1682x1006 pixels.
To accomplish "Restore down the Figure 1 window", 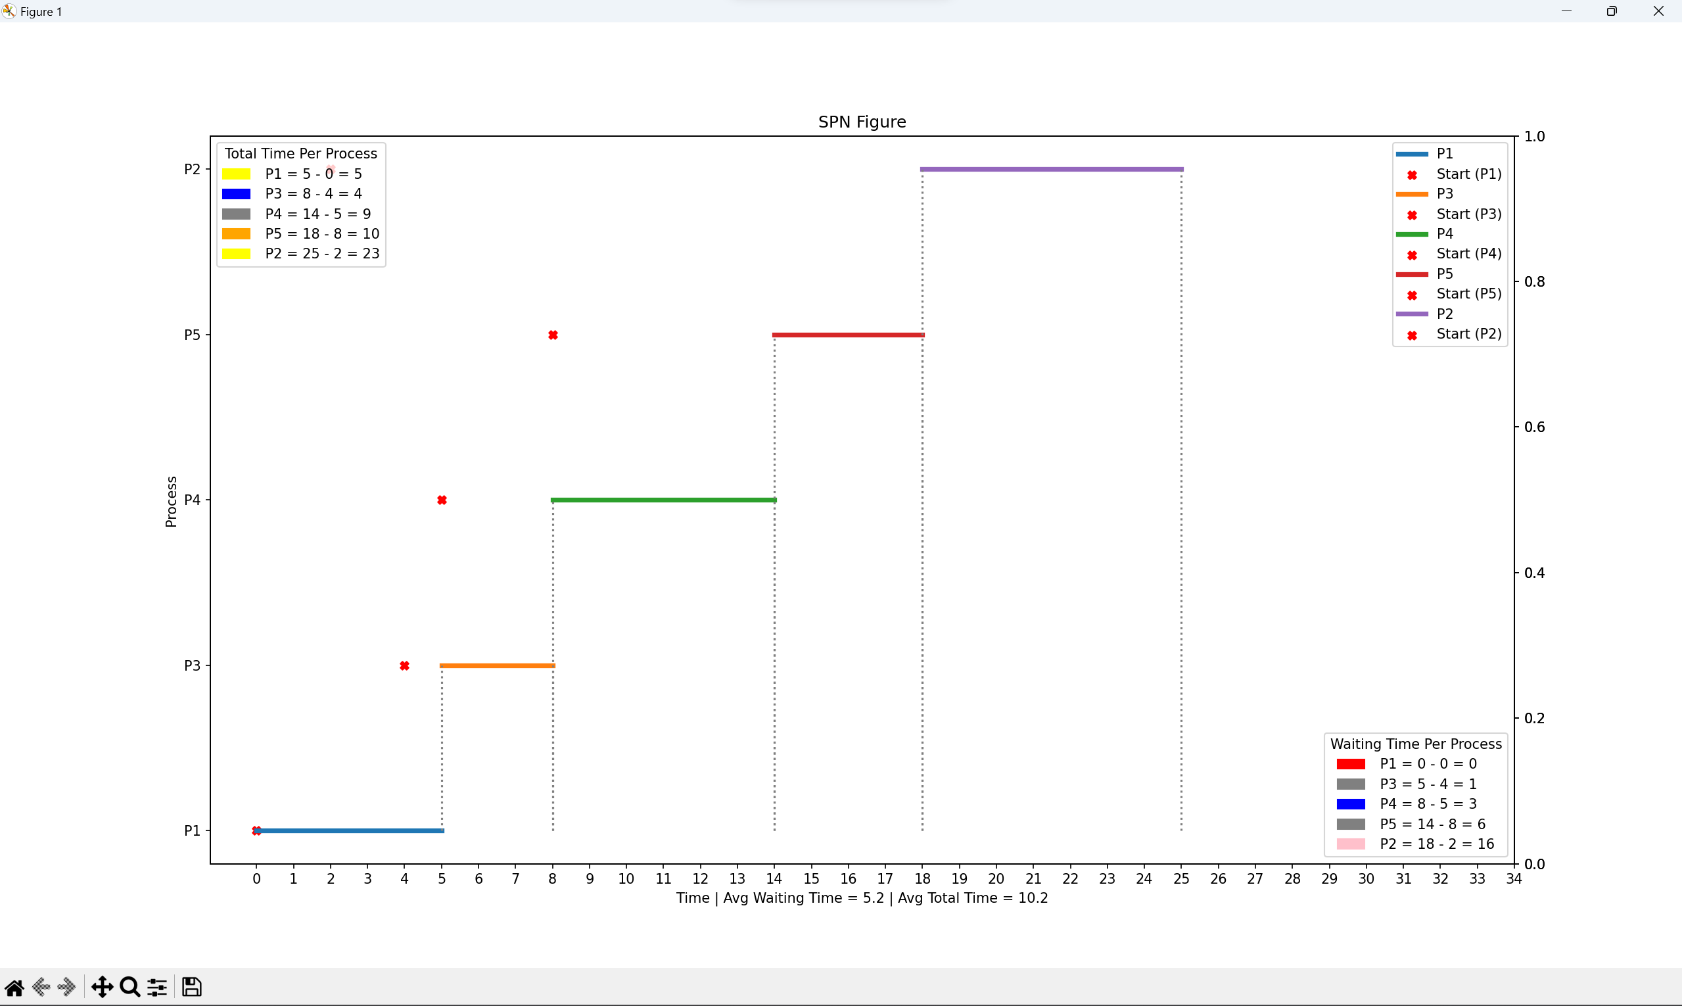I will pyautogui.click(x=1612, y=11).
